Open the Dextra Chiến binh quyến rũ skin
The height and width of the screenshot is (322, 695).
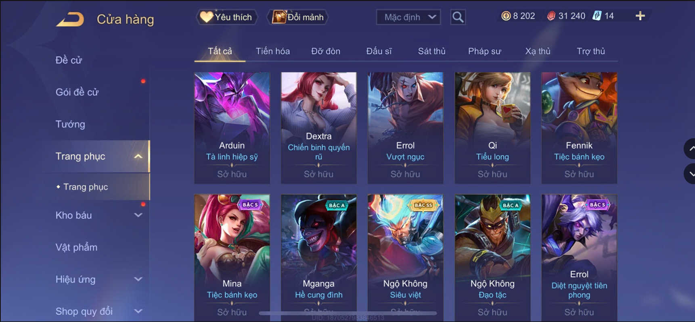(318, 128)
